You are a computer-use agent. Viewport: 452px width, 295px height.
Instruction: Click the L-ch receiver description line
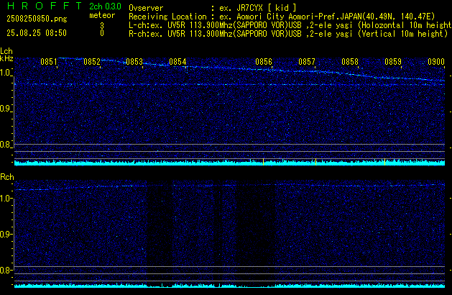point(290,25)
